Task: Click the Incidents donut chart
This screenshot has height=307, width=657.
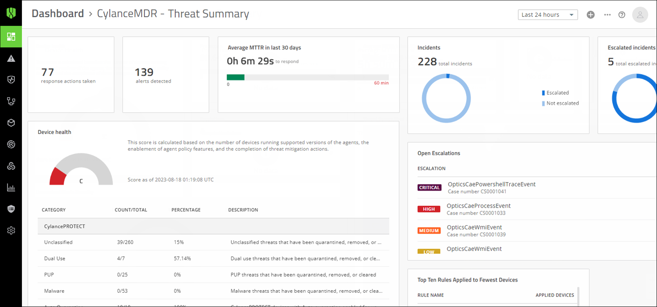Action: [446, 98]
